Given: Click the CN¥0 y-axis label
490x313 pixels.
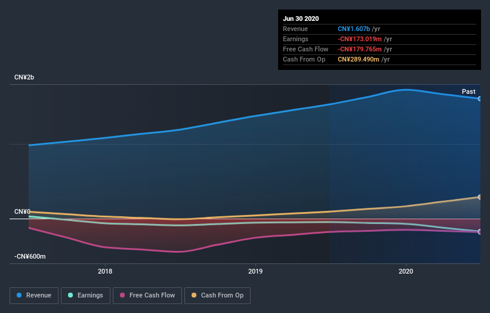Looking at the screenshot, I should (x=22, y=211).
